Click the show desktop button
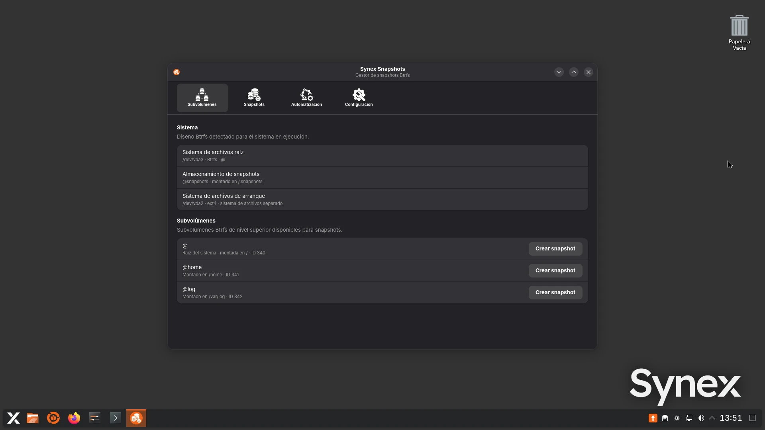 (752, 418)
